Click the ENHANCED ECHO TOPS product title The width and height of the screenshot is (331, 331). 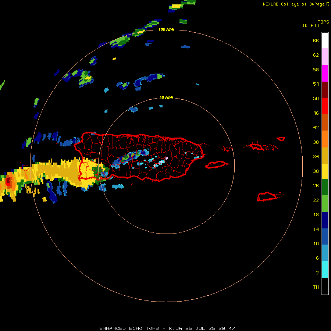(x=129, y=328)
